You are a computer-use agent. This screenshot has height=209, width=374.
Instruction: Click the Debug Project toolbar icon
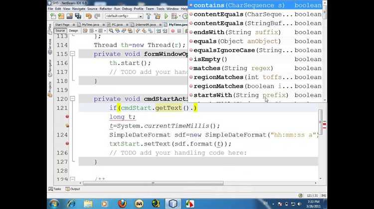(174, 16)
